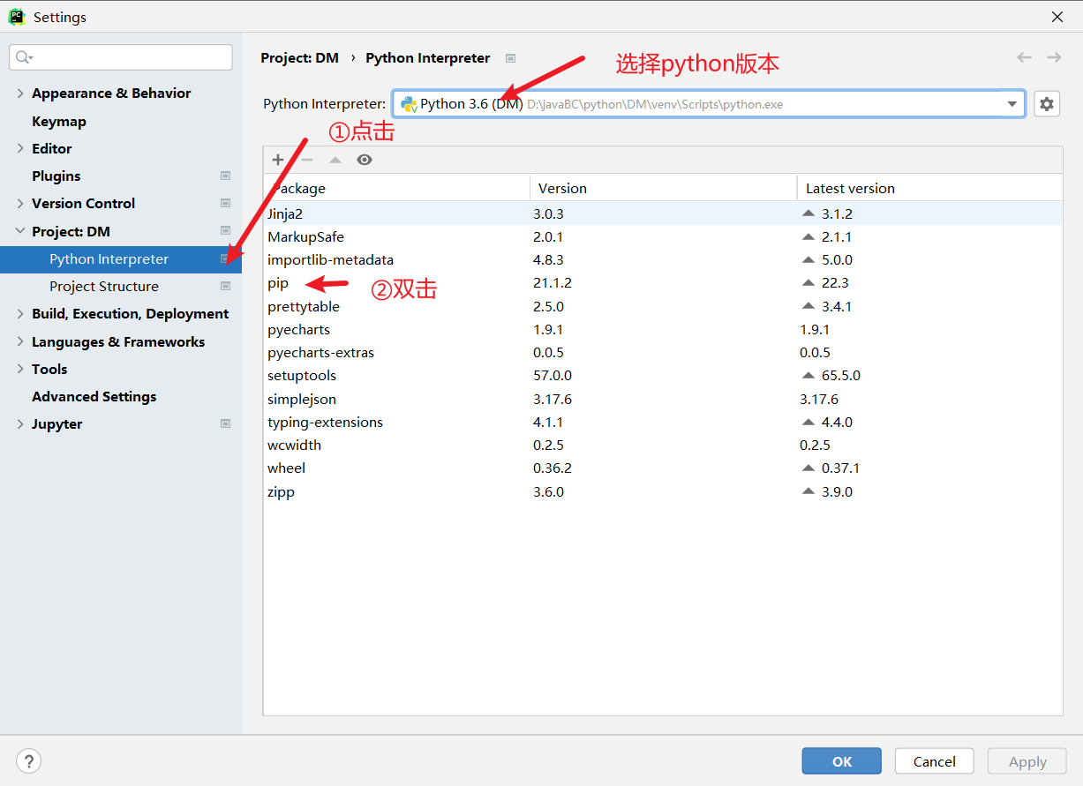The image size is (1083, 786).
Task: Click the icon beside Python Interpreter breadcrumb
Action: (510, 58)
